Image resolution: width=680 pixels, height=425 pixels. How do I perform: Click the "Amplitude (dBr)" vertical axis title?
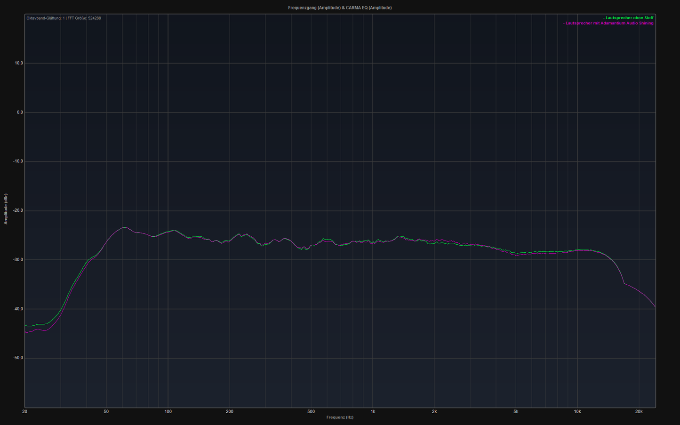(x=6, y=209)
